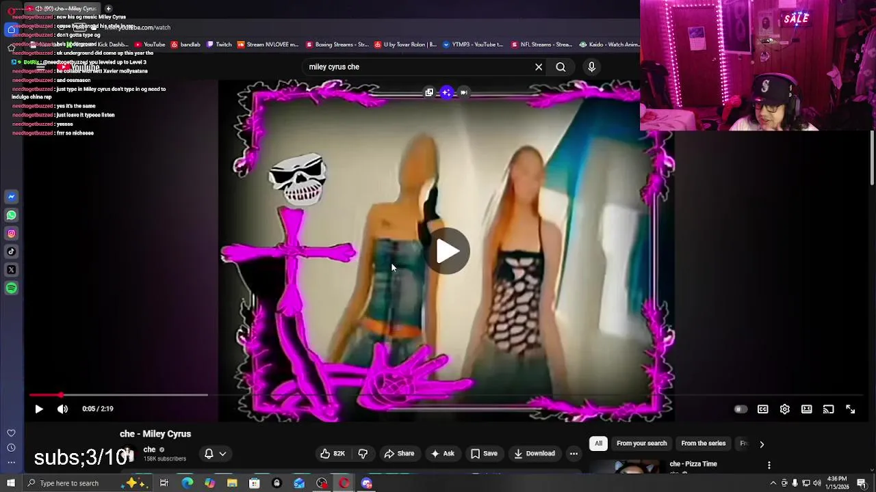Toggle closed captions in player
Viewport: 876px width, 492px height.
762,409
